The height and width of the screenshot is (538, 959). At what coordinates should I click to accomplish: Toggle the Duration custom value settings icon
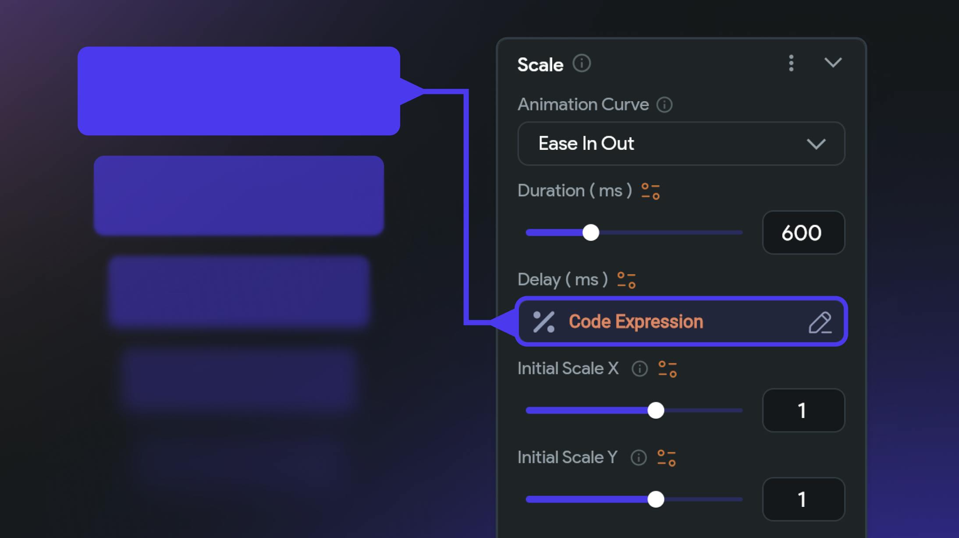click(650, 191)
